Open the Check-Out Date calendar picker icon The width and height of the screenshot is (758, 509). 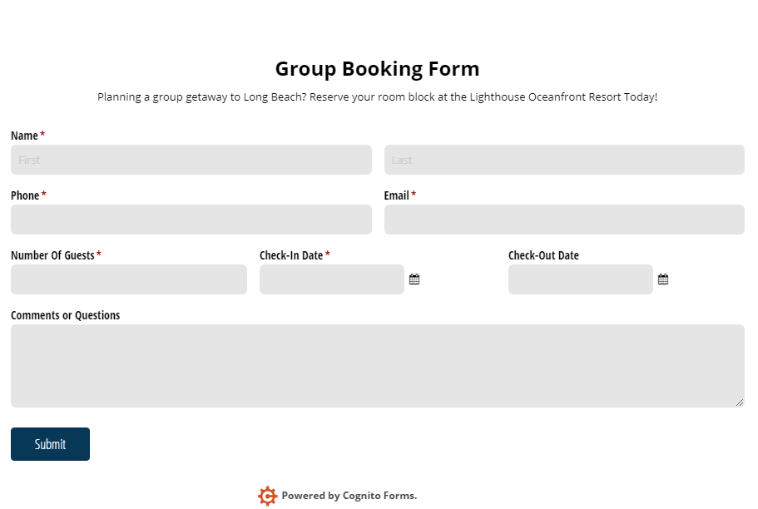click(663, 279)
